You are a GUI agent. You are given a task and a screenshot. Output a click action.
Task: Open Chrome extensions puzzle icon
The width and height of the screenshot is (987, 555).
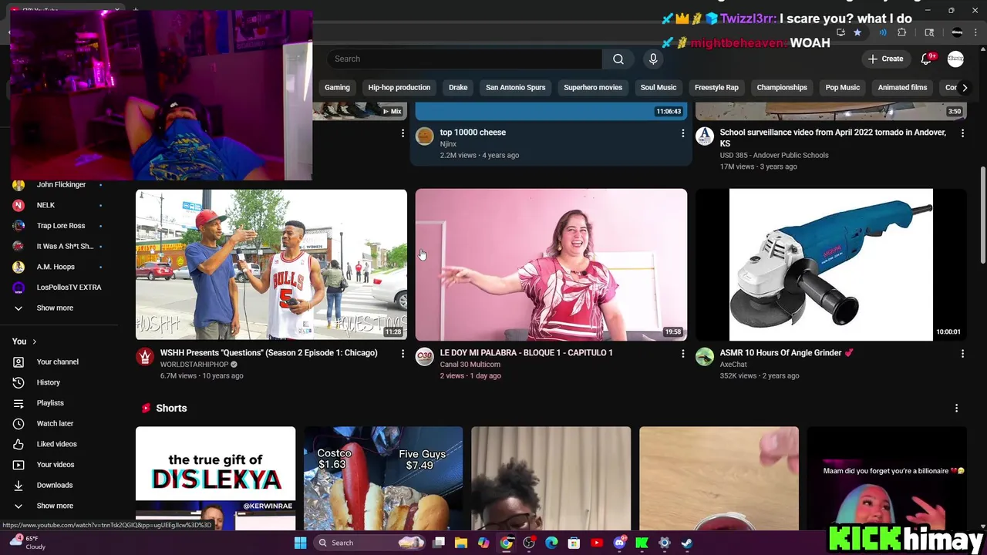[902, 32]
